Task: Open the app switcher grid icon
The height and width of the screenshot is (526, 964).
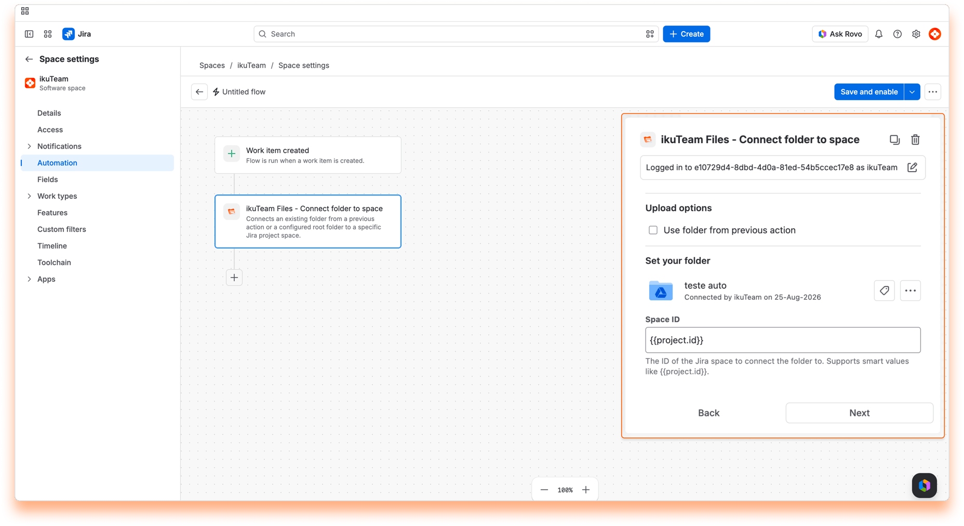Action: pyautogui.click(x=48, y=34)
